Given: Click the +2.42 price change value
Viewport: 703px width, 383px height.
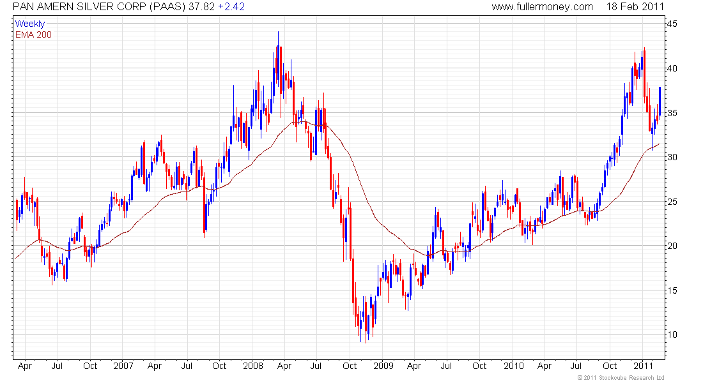Looking at the screenshot, I should pos(231,7).
